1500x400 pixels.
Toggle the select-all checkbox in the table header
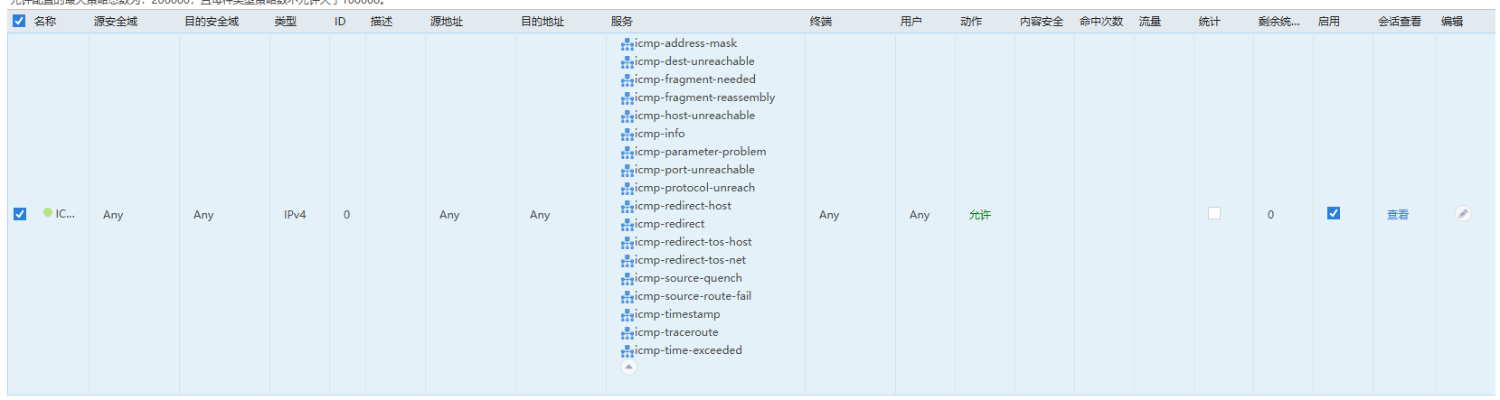coord(19,21)
